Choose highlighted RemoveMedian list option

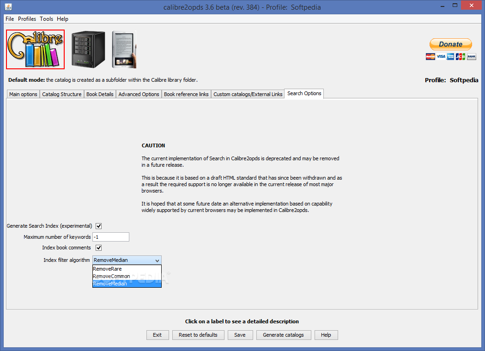tap(127, 284)
